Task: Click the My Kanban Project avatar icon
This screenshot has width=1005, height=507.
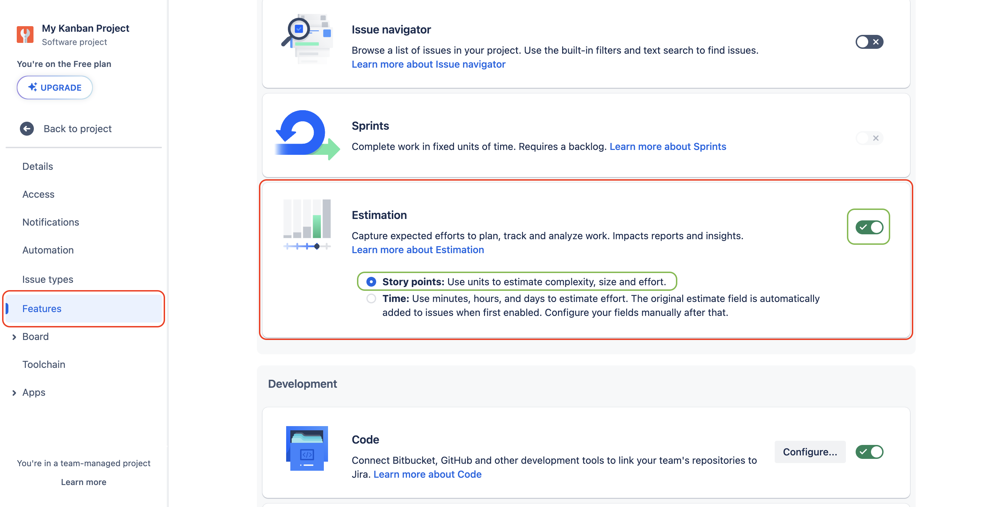Action: point(25,35)
